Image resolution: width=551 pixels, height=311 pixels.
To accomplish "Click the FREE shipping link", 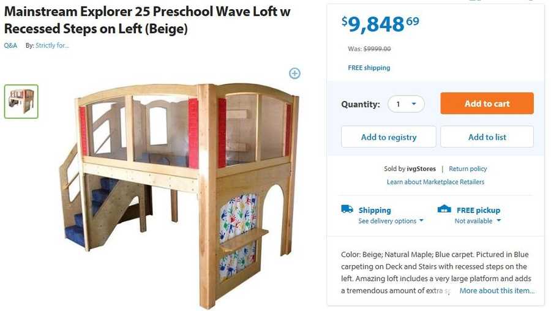I will coord(369,68).
